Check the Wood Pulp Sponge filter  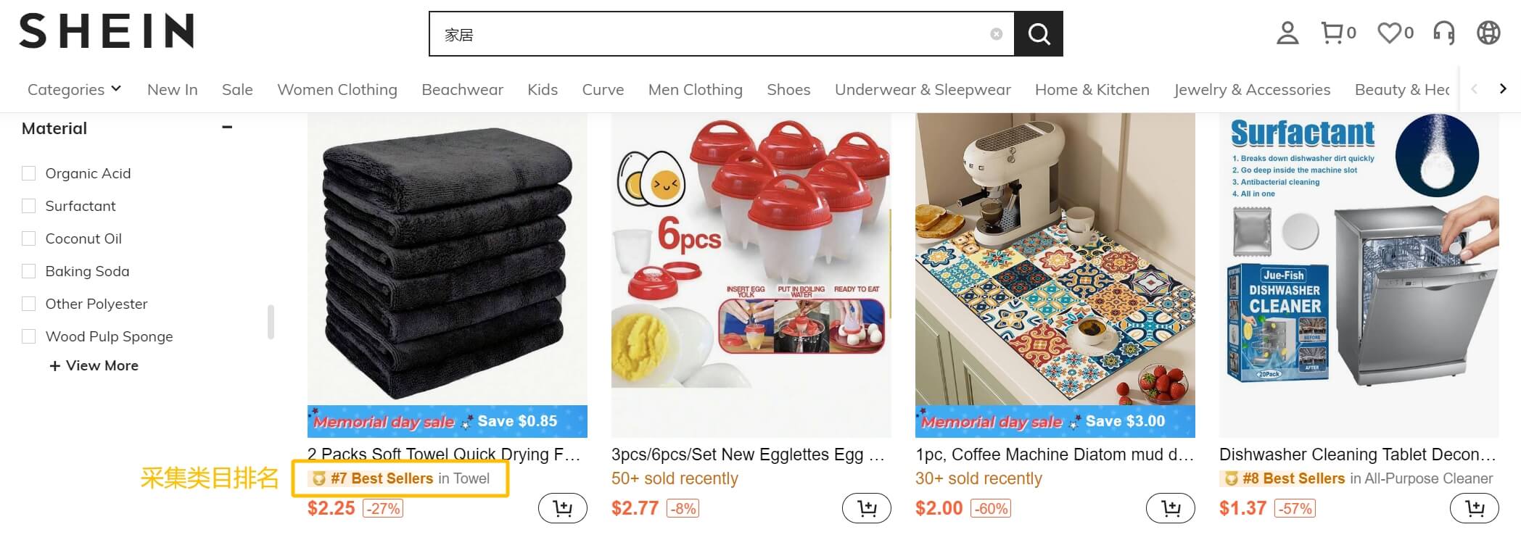[x=29, y=336]
